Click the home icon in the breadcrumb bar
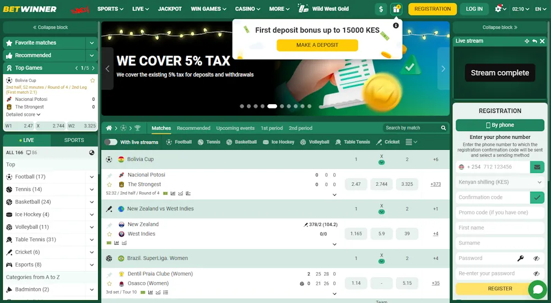Viewport: 551px width, 303px height. coord(109,128)
